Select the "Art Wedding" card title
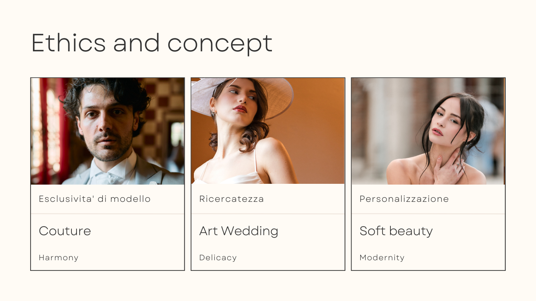The image size is (536, 301). point(239,231)
